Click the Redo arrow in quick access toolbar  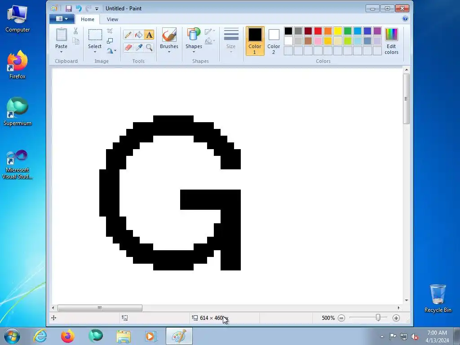pos(88,9)
